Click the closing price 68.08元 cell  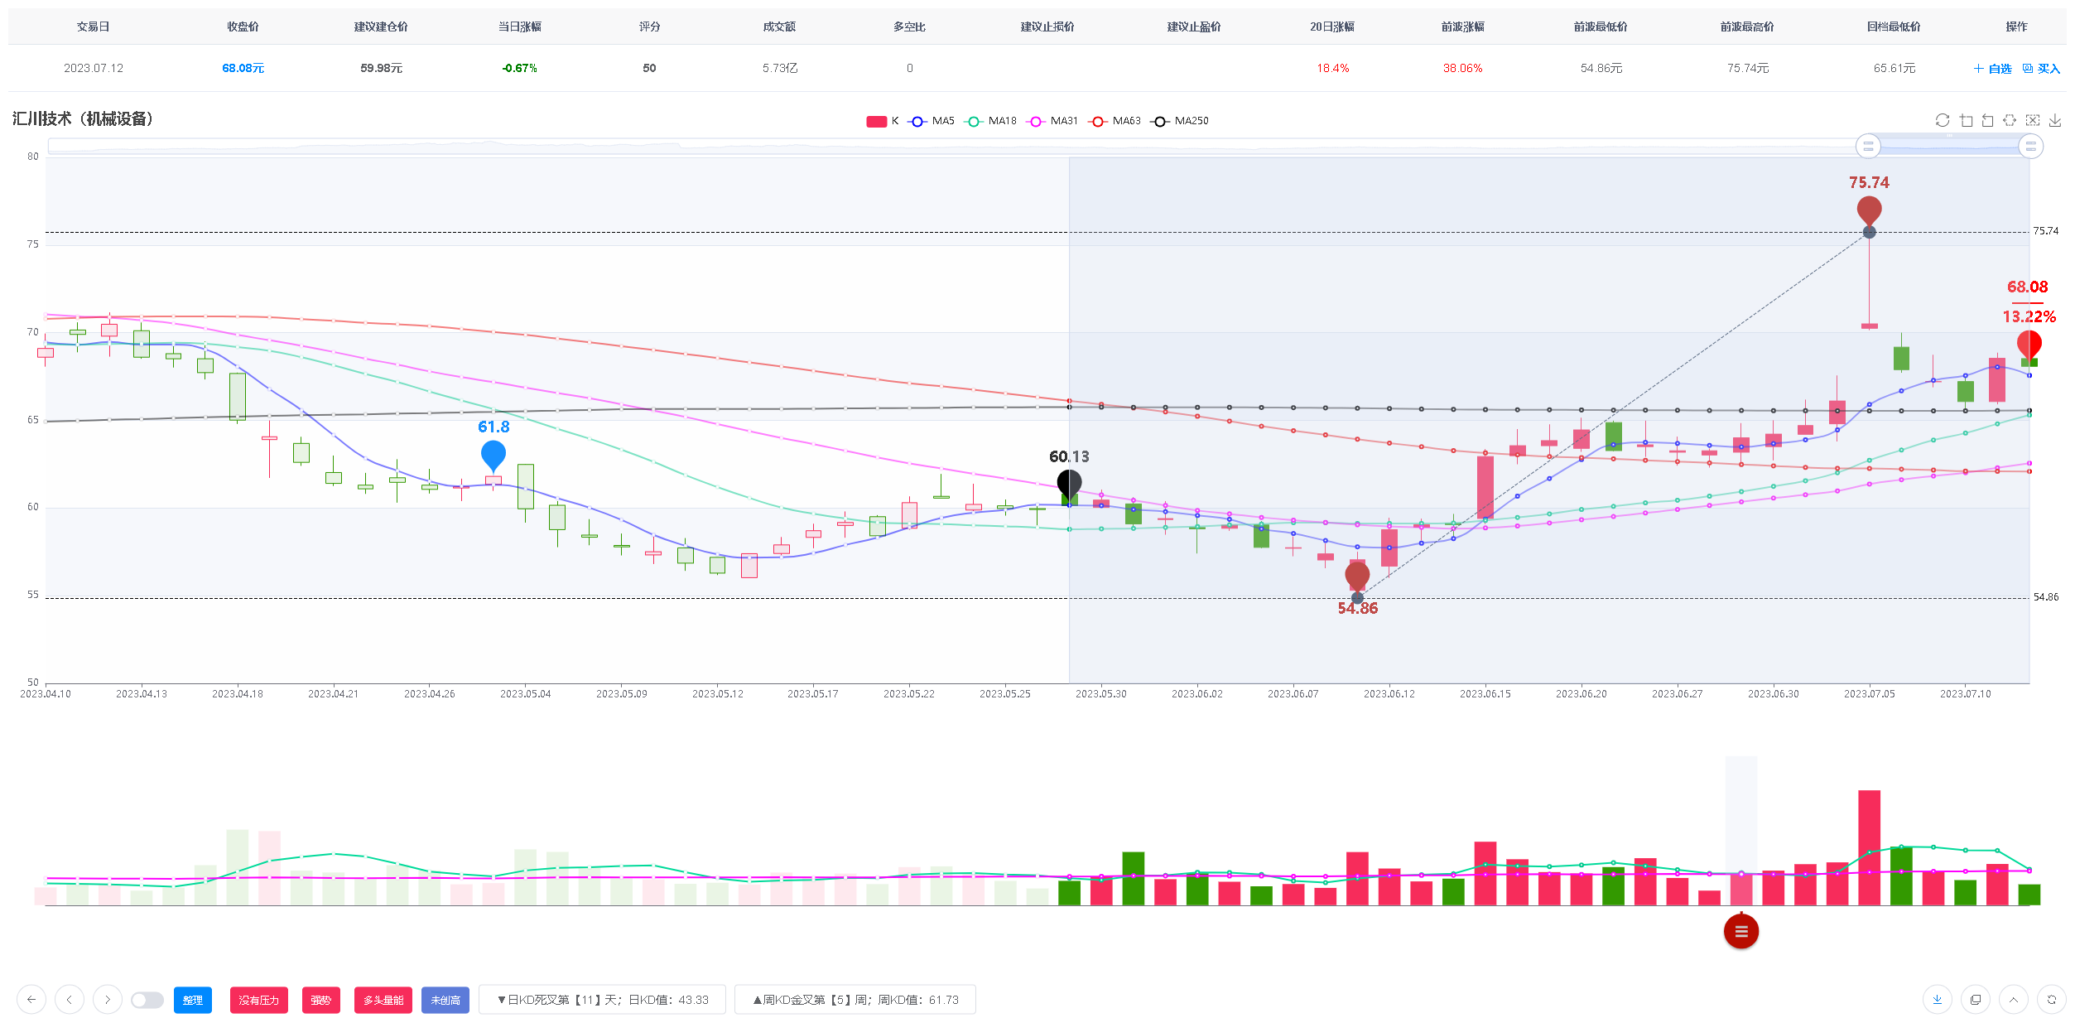coord(243,68)
